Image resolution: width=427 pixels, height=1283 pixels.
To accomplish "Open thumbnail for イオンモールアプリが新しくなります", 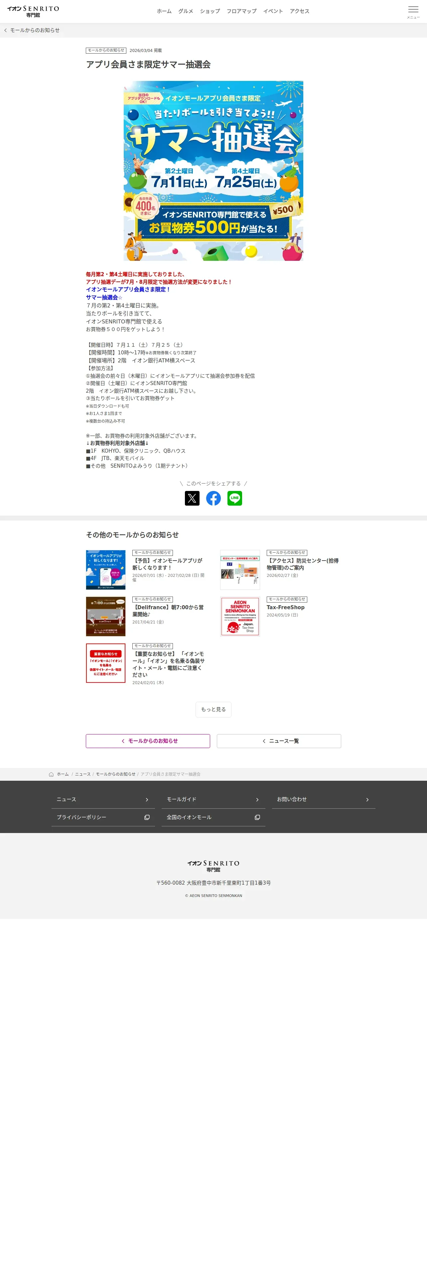I will pyautogui.click(x=106, y=570).
